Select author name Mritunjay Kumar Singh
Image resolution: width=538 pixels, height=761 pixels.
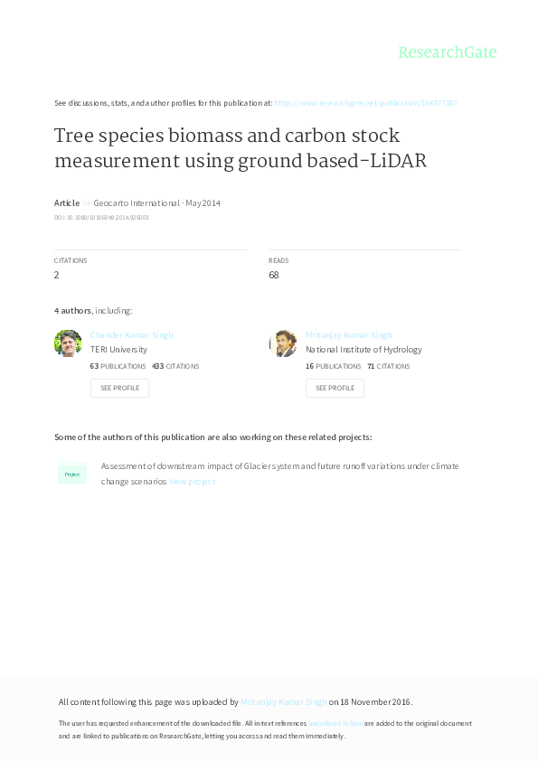[x=350, y=334]
